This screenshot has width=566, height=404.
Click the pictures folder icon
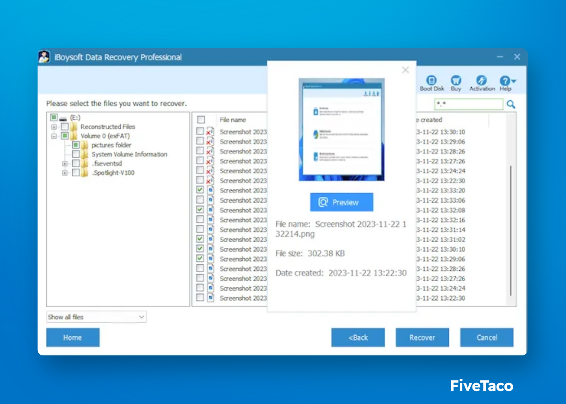(84, 145)
